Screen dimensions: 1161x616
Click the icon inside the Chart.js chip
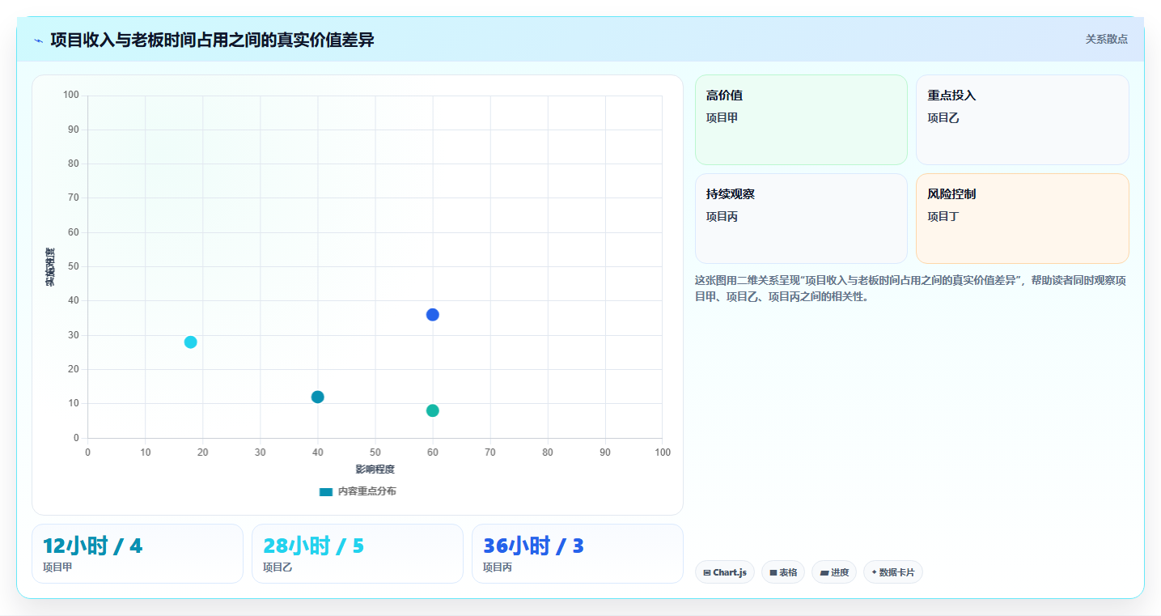tap(707, 572)
